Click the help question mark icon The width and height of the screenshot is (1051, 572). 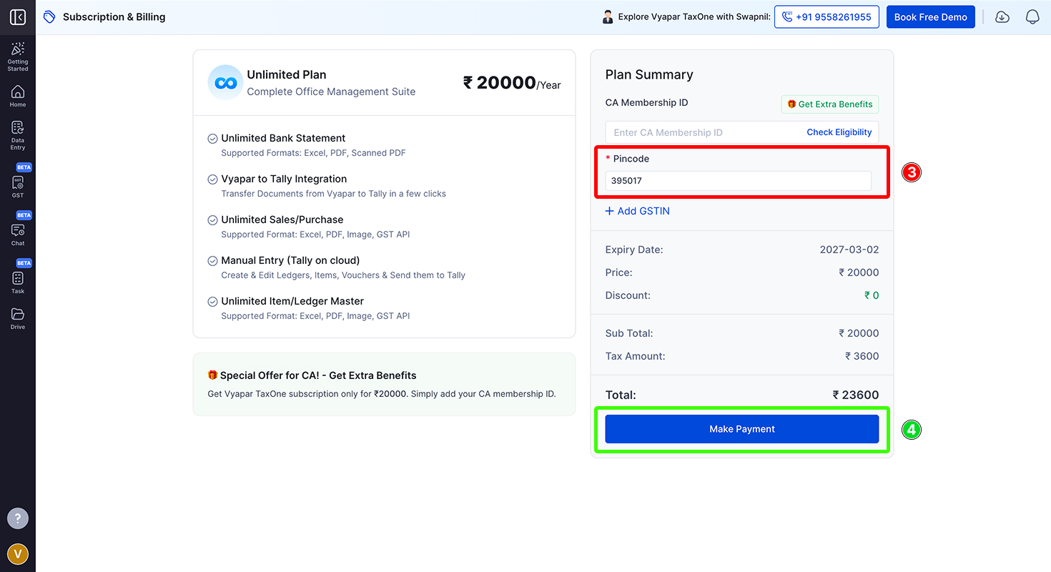(x=18, y=518)
